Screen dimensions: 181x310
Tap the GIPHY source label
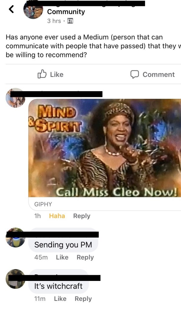(x=43, y=204)
